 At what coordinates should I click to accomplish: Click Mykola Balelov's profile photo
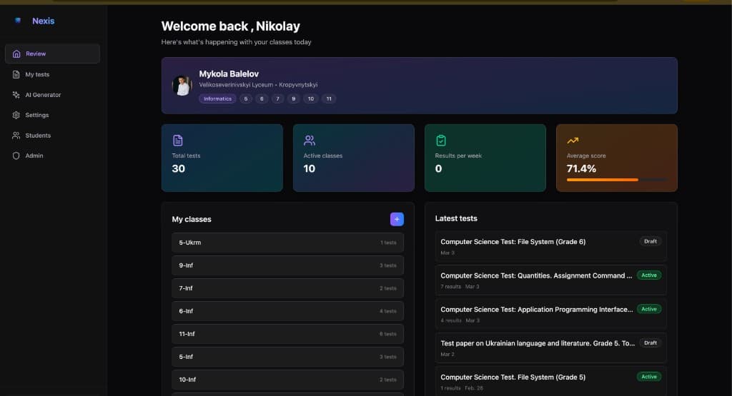[x=182, y=86]
